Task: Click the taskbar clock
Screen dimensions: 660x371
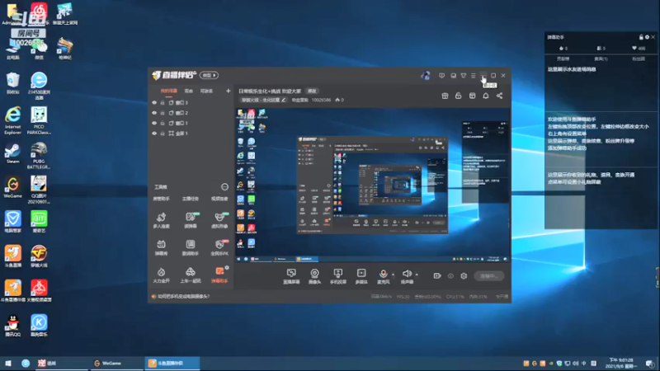Action: 622,363
